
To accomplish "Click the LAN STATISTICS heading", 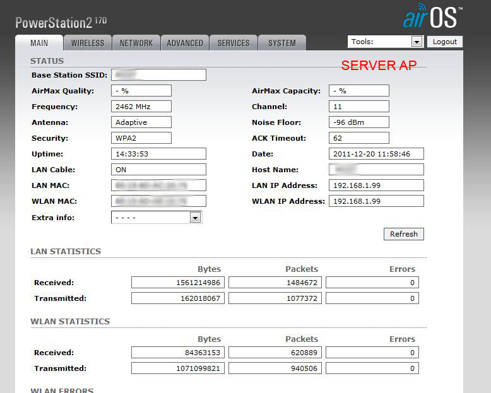I will click(66, 251).
